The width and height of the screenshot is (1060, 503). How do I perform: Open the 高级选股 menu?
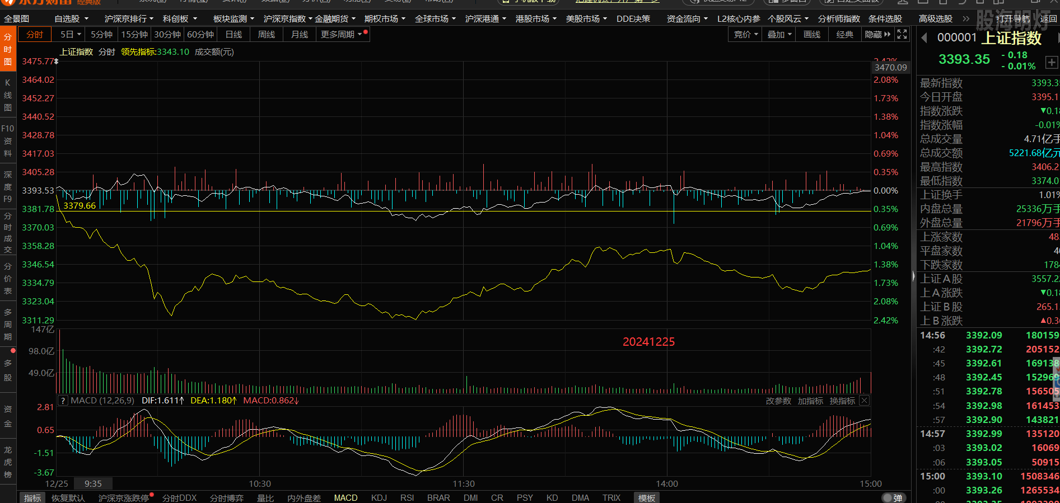pyautogui.click(x=936, y=18)
